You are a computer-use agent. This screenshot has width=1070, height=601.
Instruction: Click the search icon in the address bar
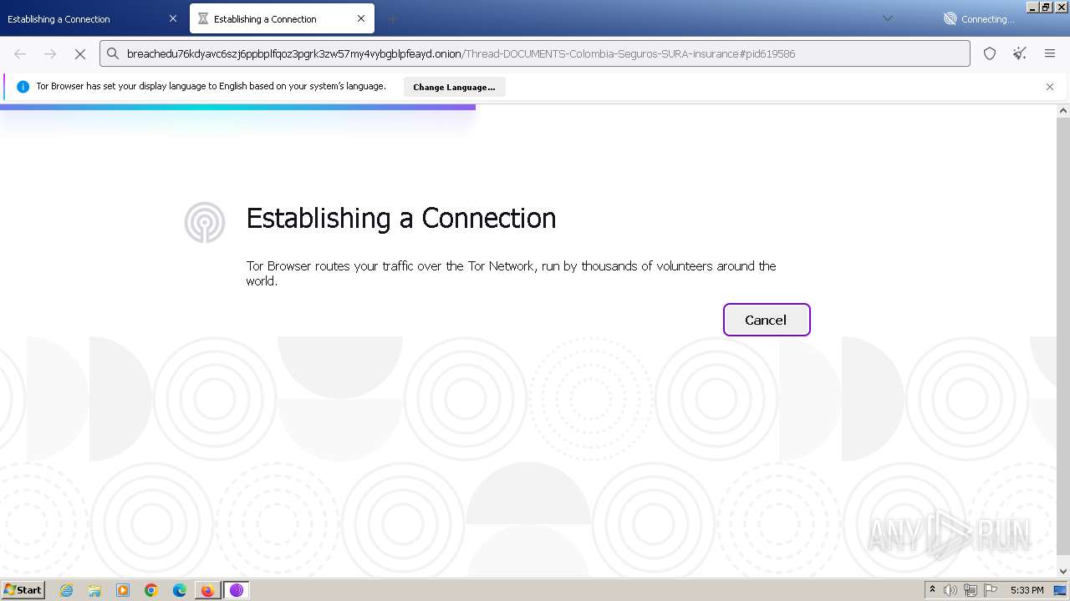(x=113, y=53)
